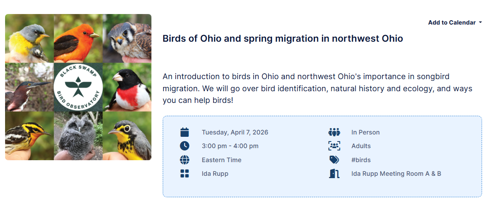Click the gray baby owl photo
This screenshot has width=487, height=221.
(x=78, y=136)
